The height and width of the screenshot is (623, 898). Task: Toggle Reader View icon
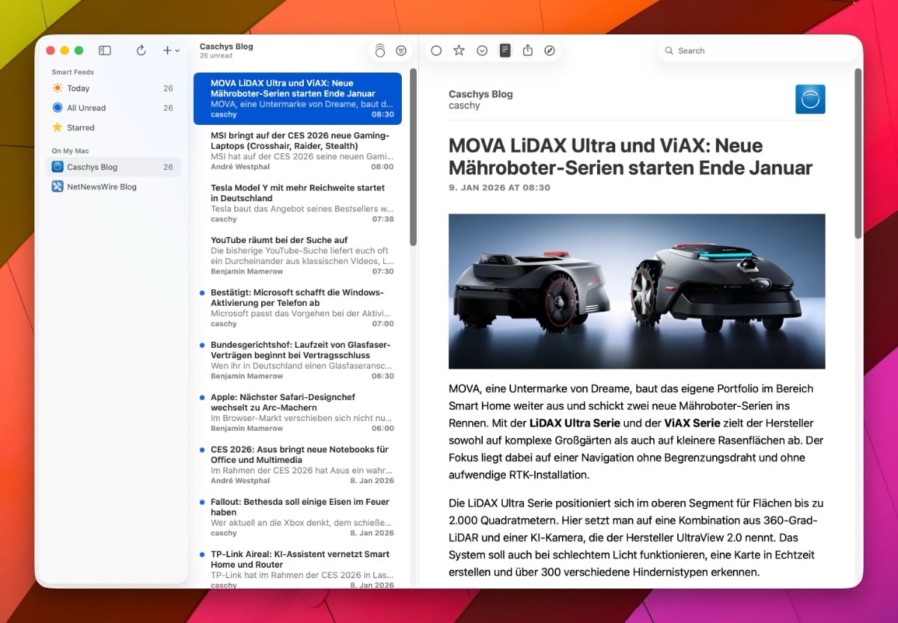505,51
